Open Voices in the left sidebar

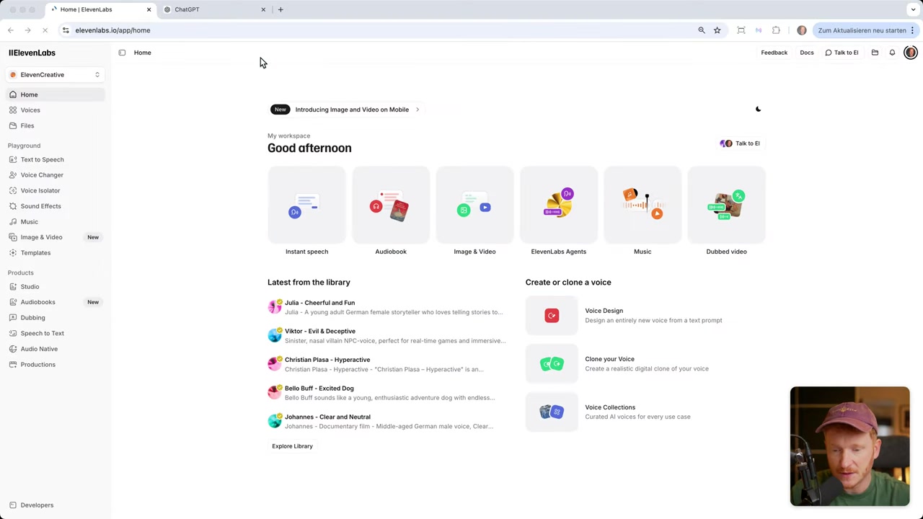55,110
